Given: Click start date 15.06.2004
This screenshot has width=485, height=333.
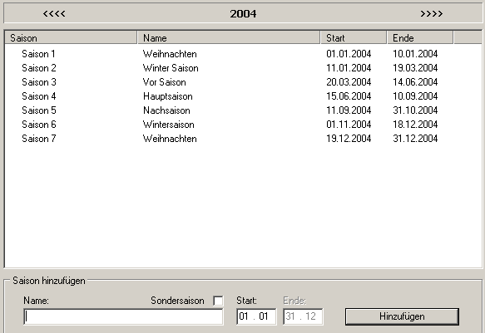Looking at the screenshot, I should [x=349, y=96].
